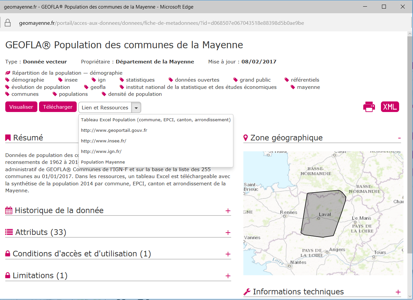Expand the Historique de la donnée section
This screenshot has height=300, width=413.
click(227, 211)
